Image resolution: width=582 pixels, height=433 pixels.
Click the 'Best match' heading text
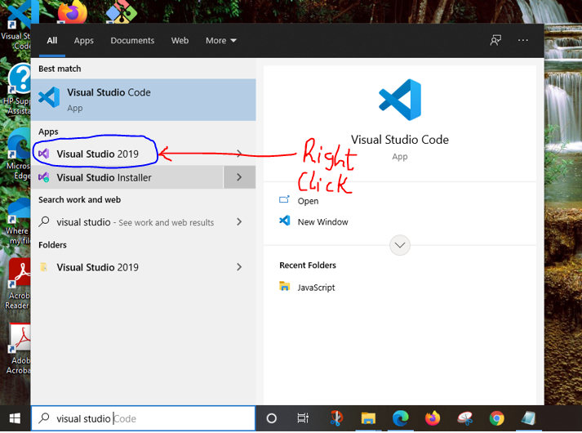click(x=60, y=69)
